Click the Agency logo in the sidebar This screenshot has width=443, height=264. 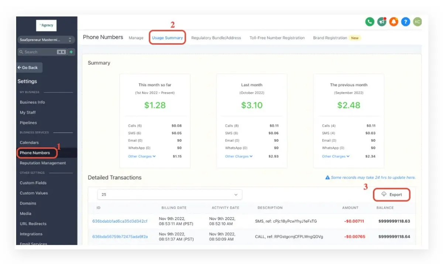[46, 25]
